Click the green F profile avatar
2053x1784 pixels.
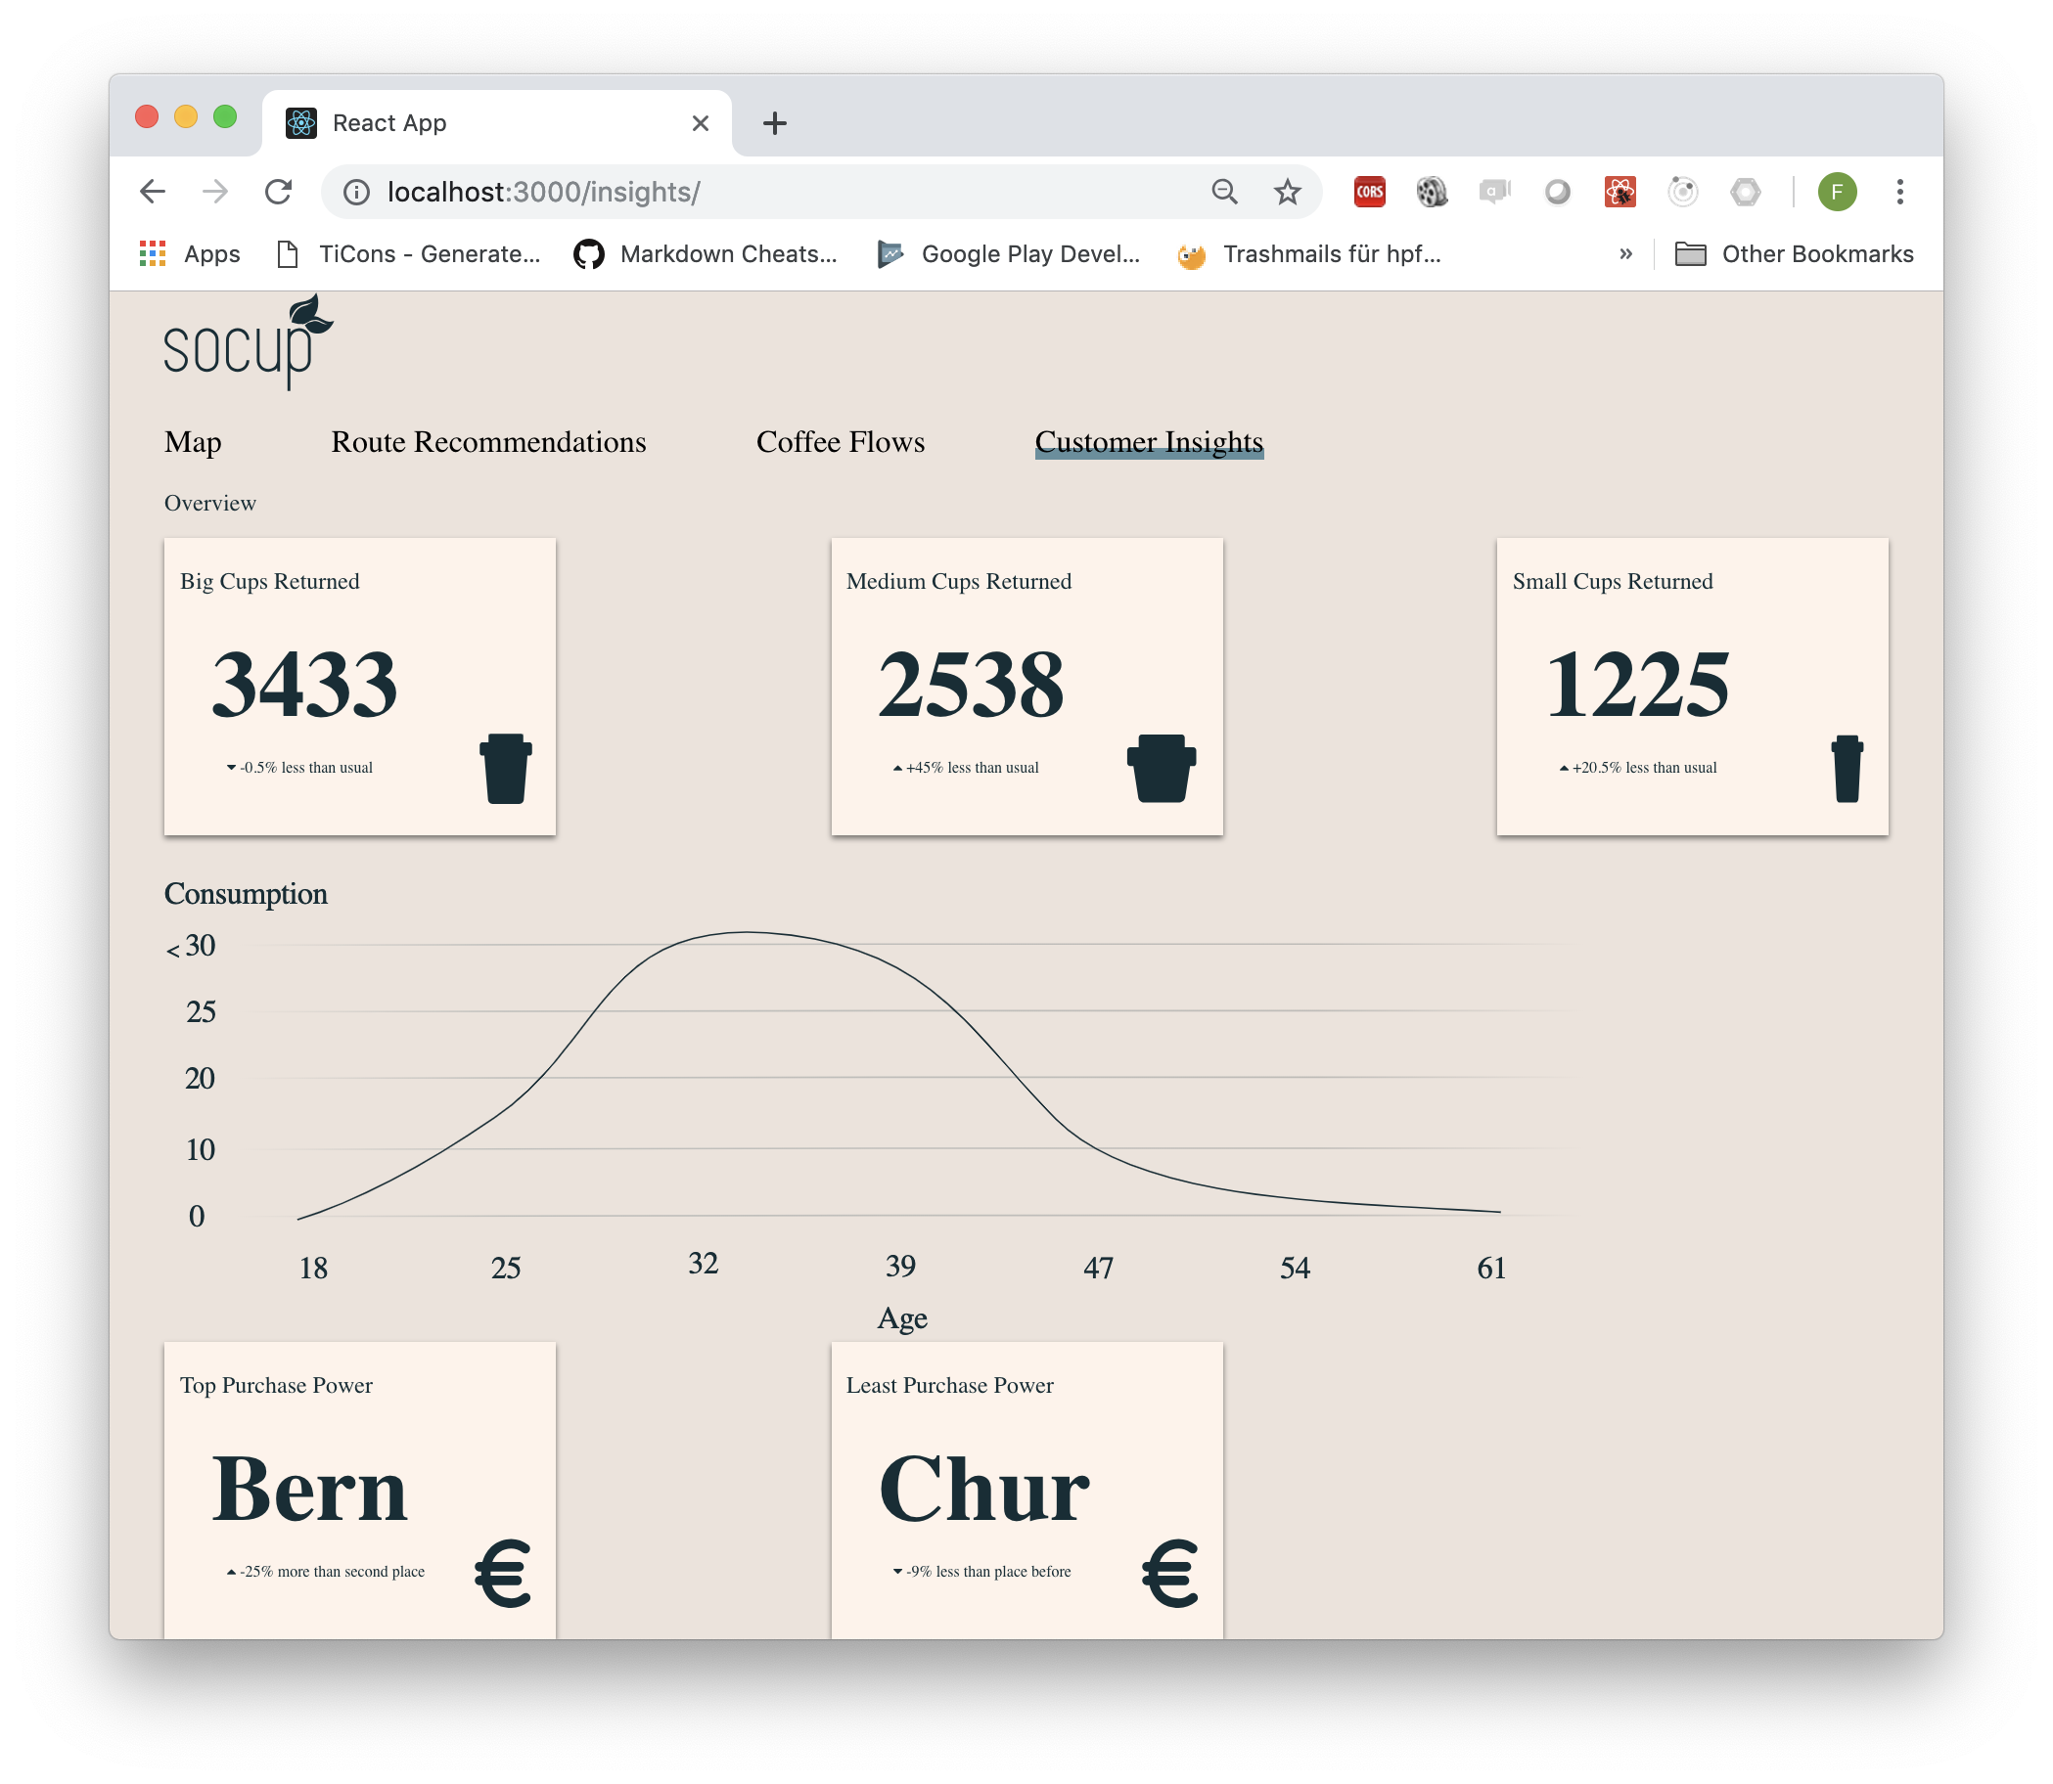(x=1836, y=192)
